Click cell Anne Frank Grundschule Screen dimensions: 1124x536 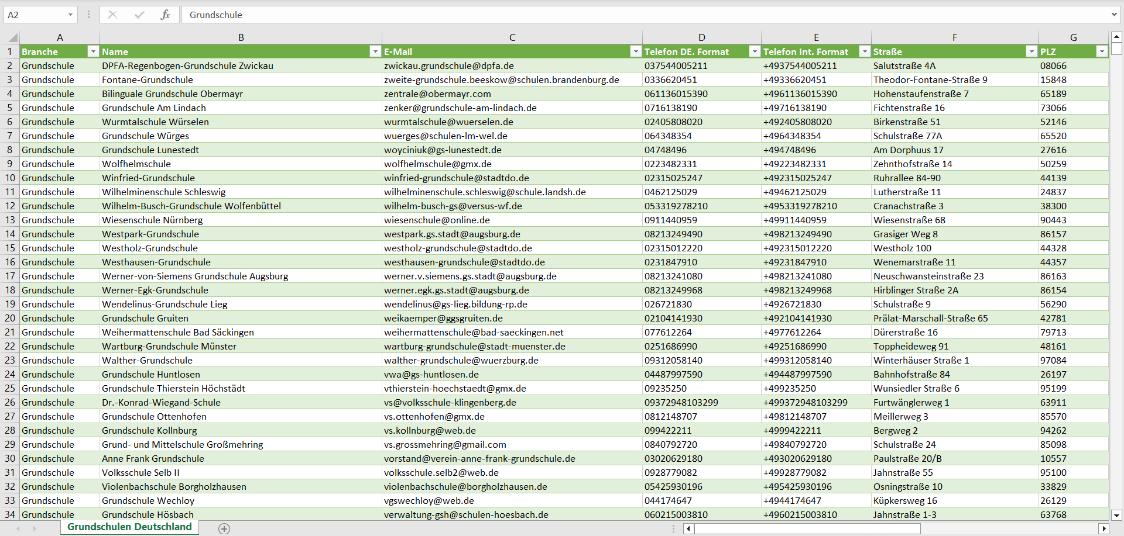coord(241,458)
